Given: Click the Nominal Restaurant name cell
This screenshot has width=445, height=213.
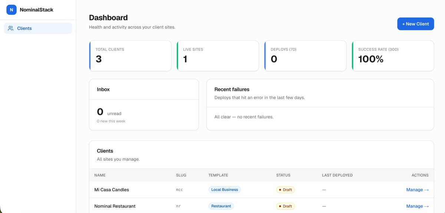Looking at the screenshot, I should click(115, 206).
